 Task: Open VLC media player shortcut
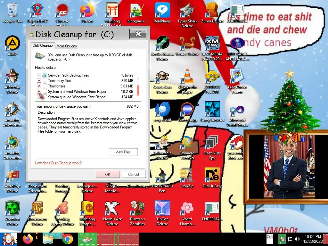click(x=187, y=81)
